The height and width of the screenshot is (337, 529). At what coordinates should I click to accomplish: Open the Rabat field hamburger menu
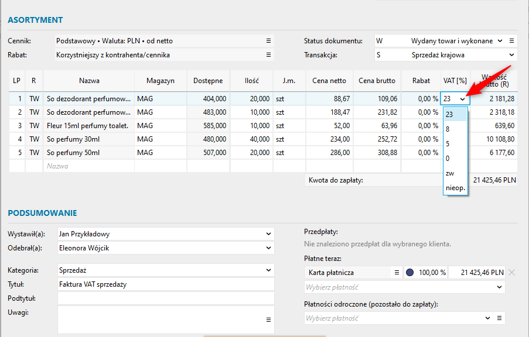(x=268, y=55)
